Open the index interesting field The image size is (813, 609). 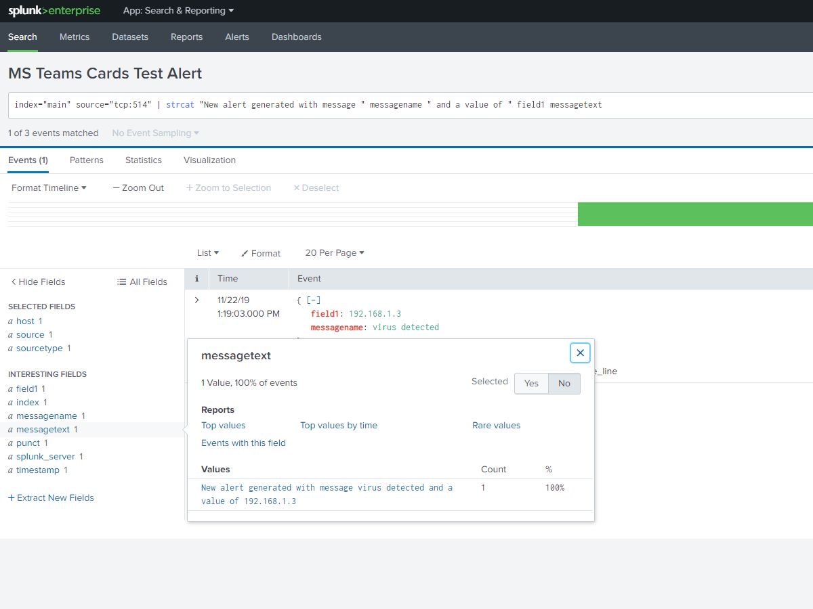[x=28, y=403]
